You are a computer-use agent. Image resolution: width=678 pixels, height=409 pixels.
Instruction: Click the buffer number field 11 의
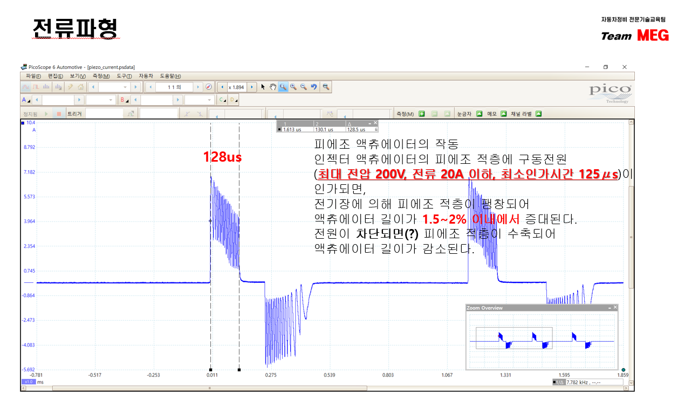point(174,87)
